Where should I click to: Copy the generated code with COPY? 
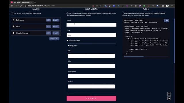pos(166,20)
